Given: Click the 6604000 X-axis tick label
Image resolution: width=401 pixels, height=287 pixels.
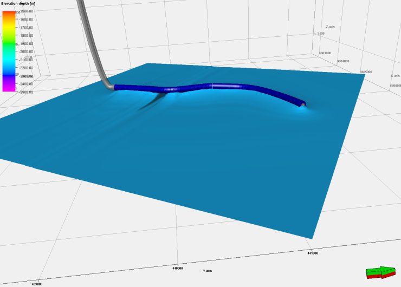Looking at the screenshot, I should [343, 61].
